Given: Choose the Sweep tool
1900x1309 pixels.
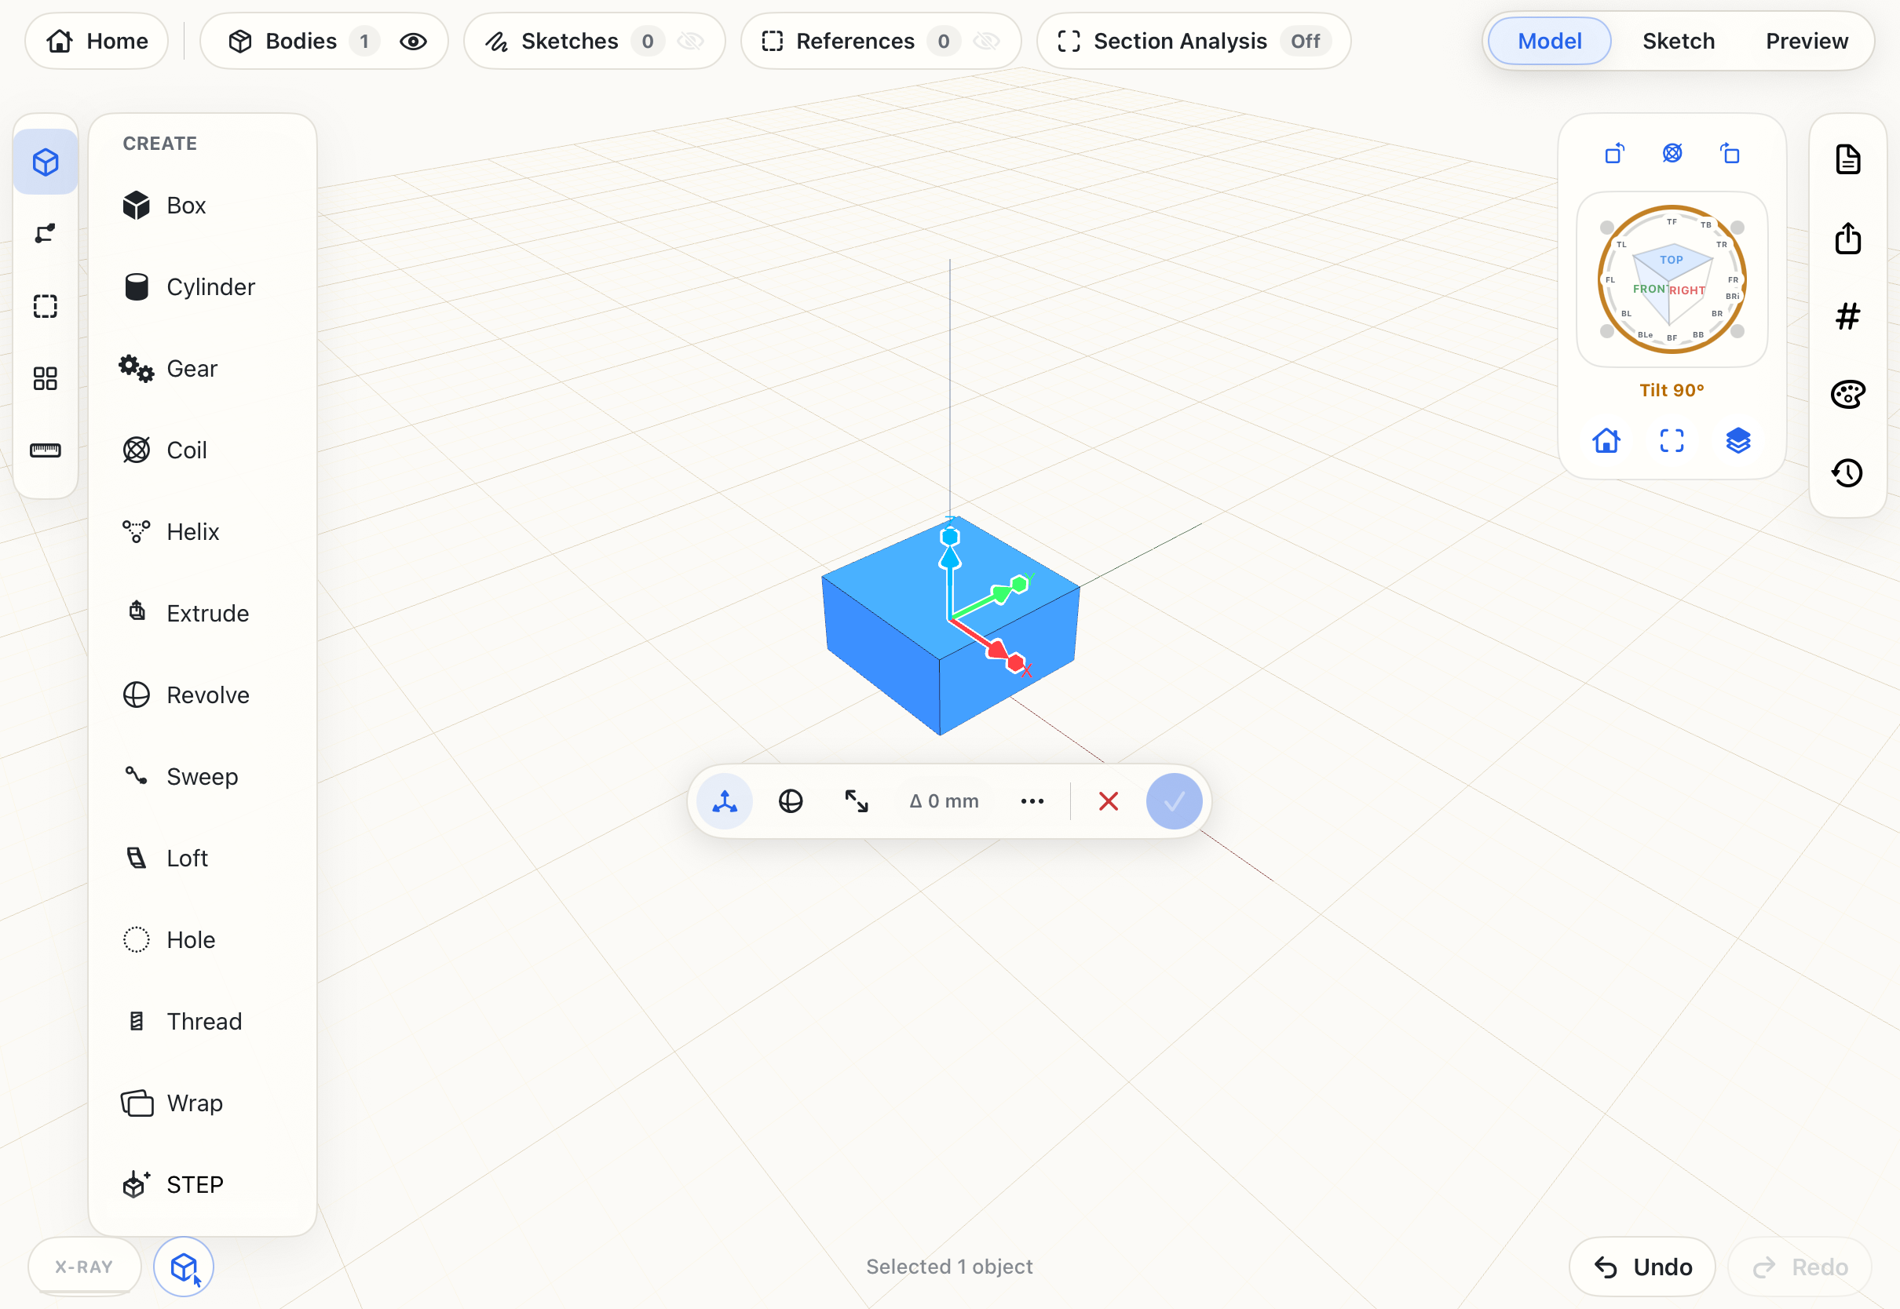Looking at the screenshot, I should pos(202,777).
